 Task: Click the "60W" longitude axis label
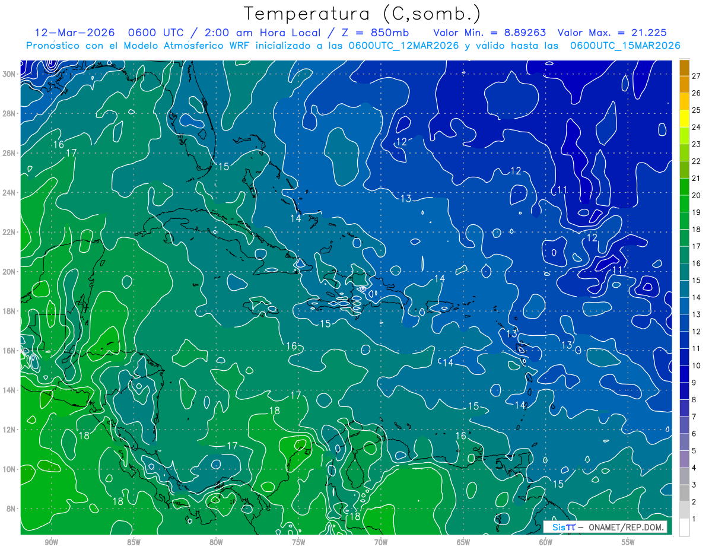click(x=546, y=542)
